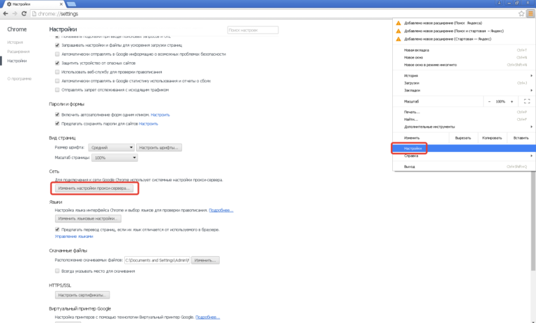
Task: Bookmark page with the star icon
Action: [521, 14]
